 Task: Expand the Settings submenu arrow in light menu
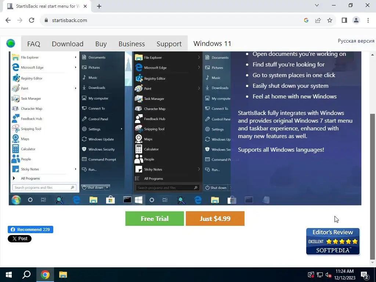point(122,129)
